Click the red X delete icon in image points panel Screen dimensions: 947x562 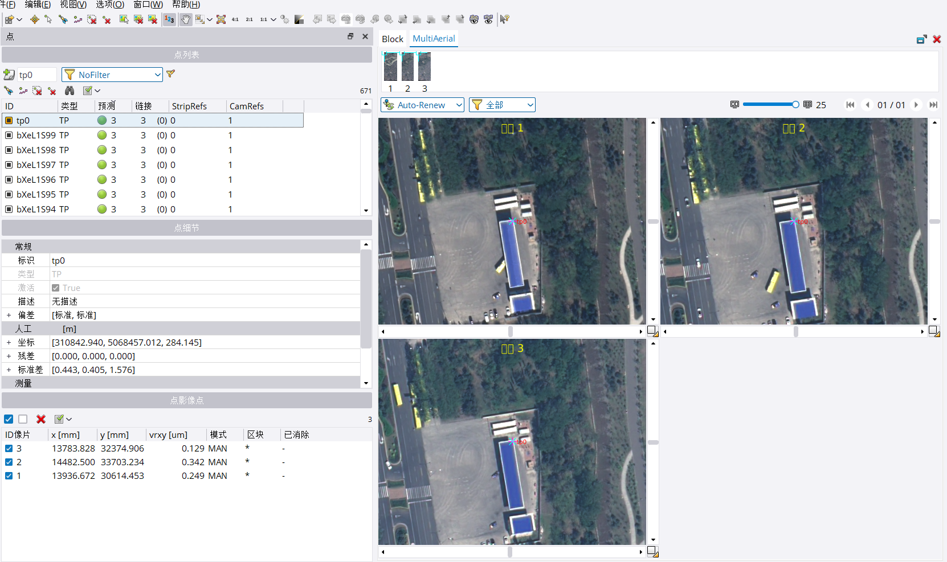(x=41, y=419)
